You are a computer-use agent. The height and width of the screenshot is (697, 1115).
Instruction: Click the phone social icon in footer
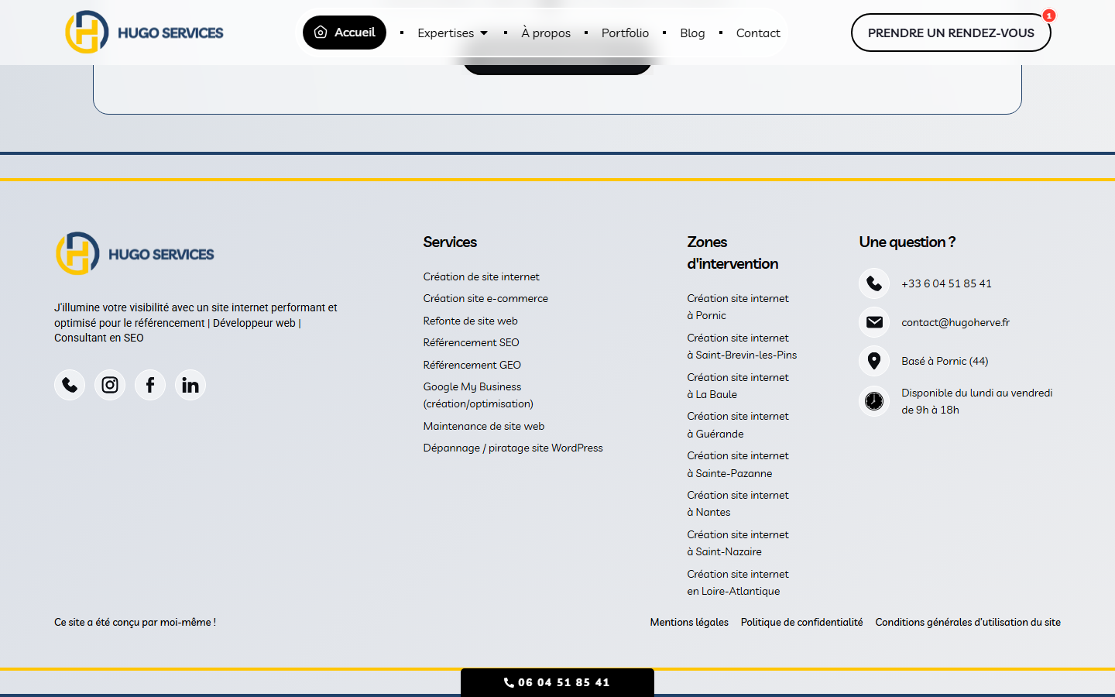(70, 385)
